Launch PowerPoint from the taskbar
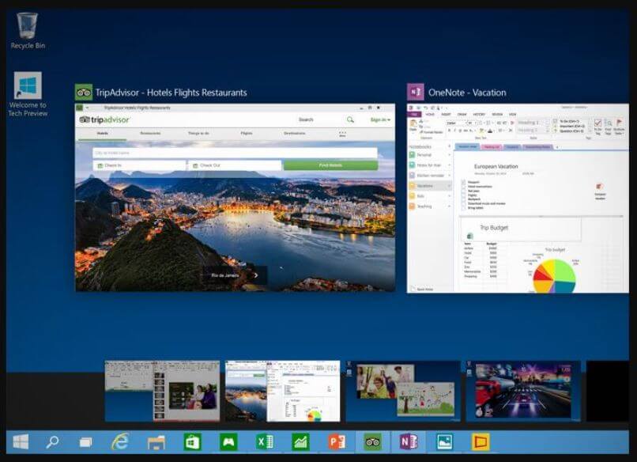Image resolution: width=637 pixels, height=462 pixels. pos(337,441)
